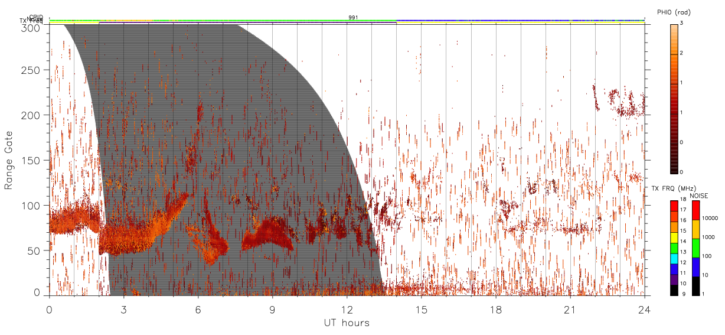The image size is (725, 335).
Task: Click the x-axis tick label '24'
Action: (x=644, y=309)
